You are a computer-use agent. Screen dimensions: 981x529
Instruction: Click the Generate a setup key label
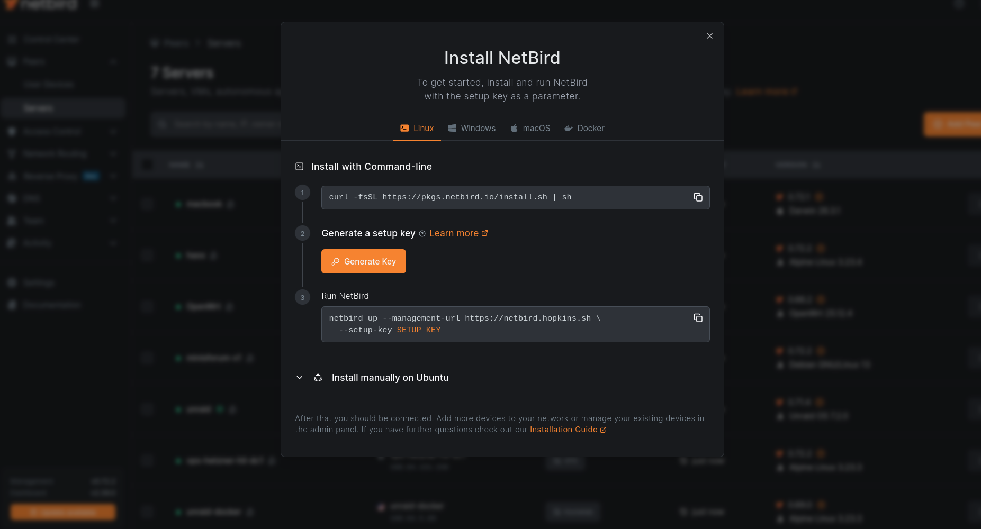click(368, 233)
